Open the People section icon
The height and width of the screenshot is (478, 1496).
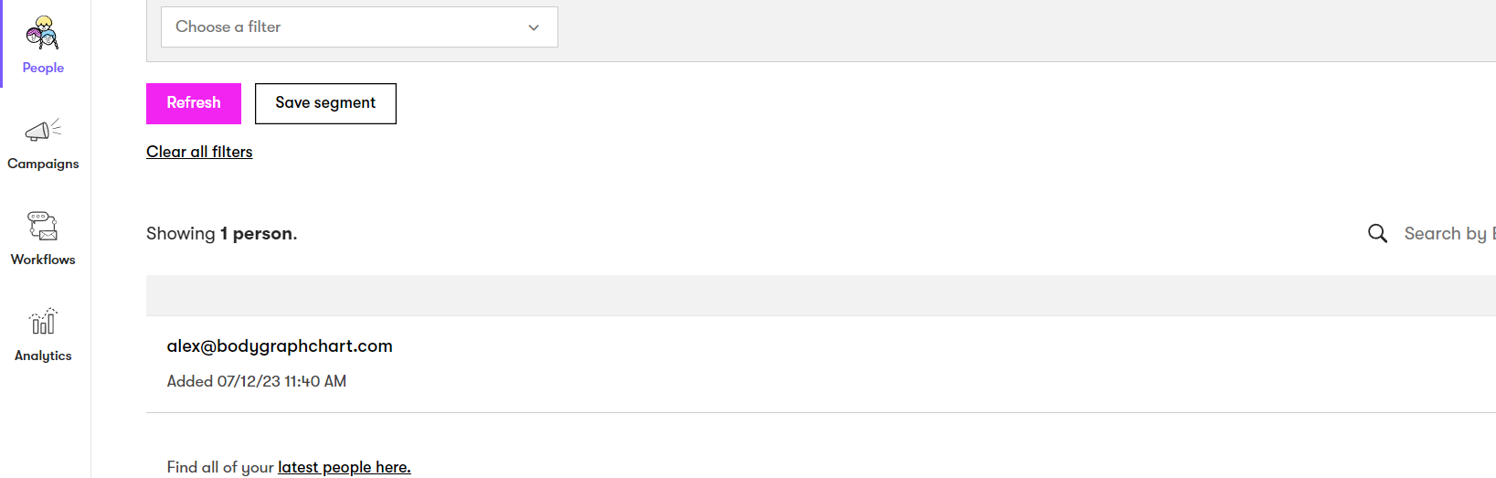[x=43, y=33]
